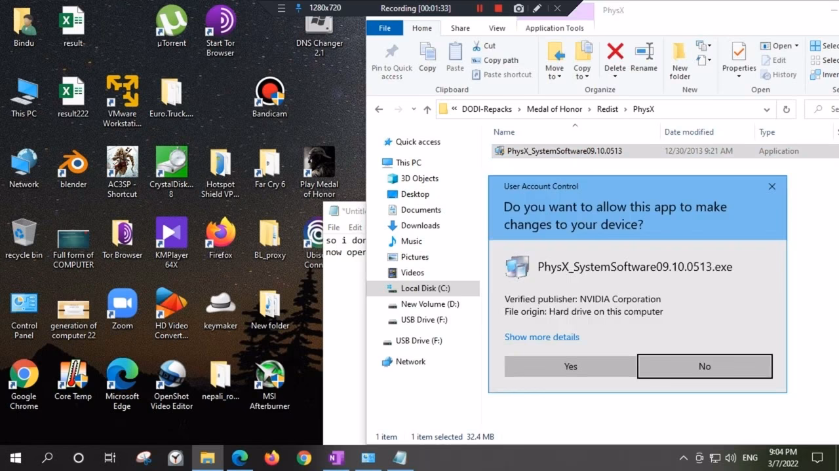The image size is (839, 471).
Task: Sort files by the Date modified column
Action: click(x=689, y=132)
